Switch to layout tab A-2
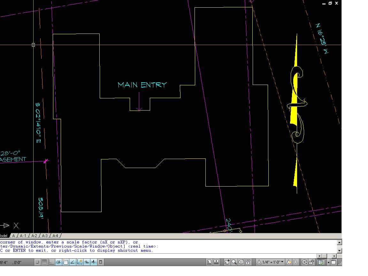This screenshot has width=368, height=276. pos(34,236)
